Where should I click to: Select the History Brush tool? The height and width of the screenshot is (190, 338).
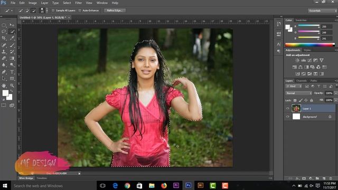(12, 52)
